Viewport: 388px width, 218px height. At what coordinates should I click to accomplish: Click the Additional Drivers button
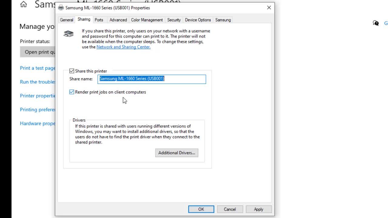coord(176,153)
